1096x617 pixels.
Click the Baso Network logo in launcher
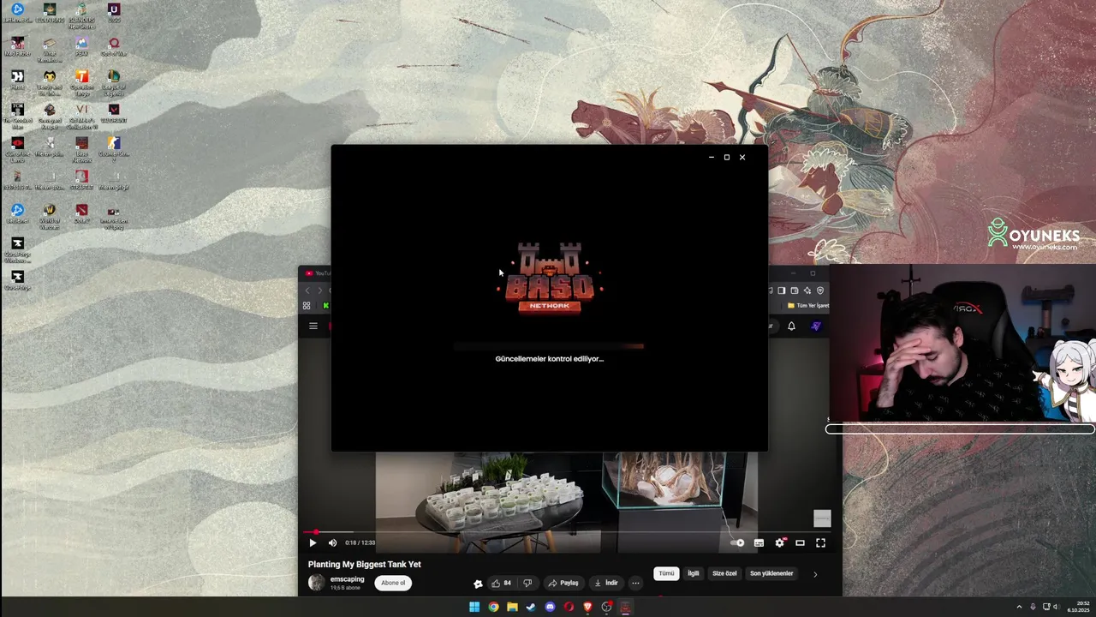tap(550, 278)
